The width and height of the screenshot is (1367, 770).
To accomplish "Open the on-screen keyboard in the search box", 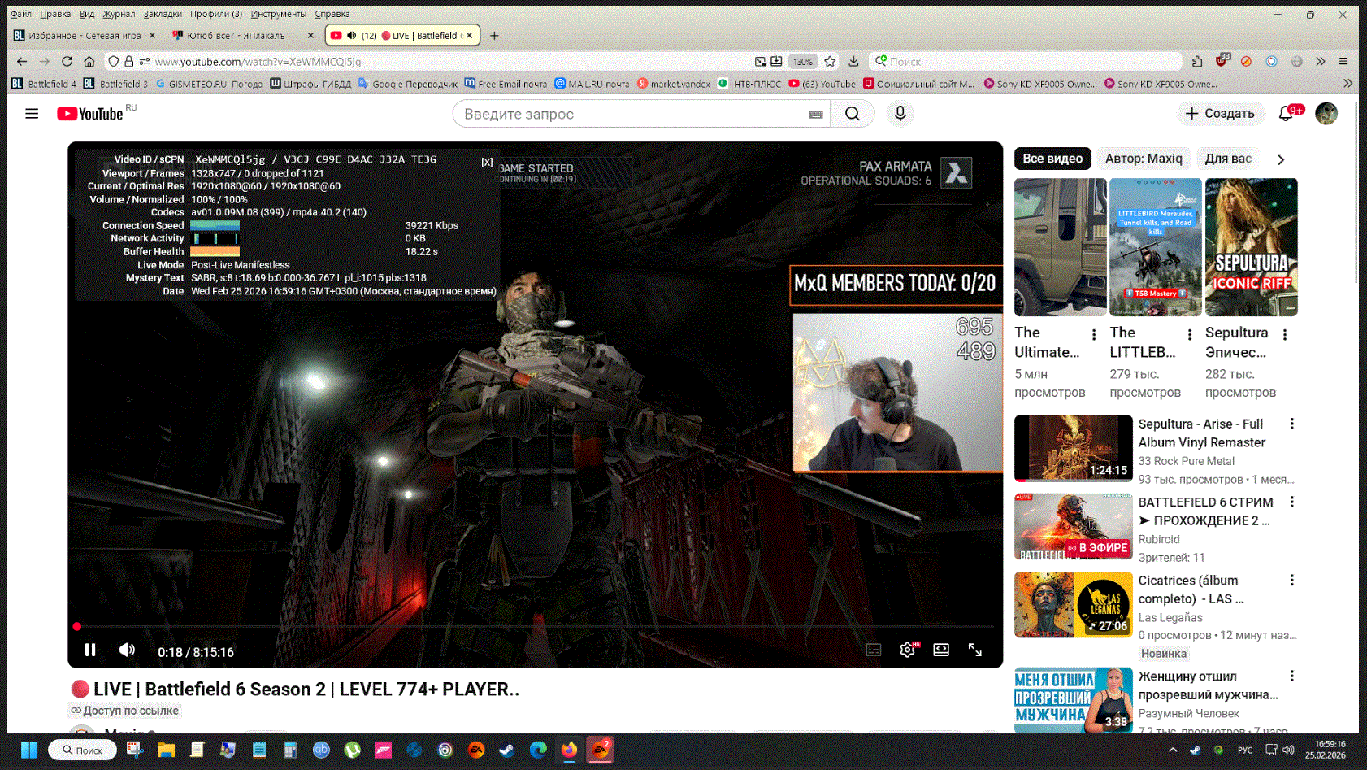I will (816, 115).
